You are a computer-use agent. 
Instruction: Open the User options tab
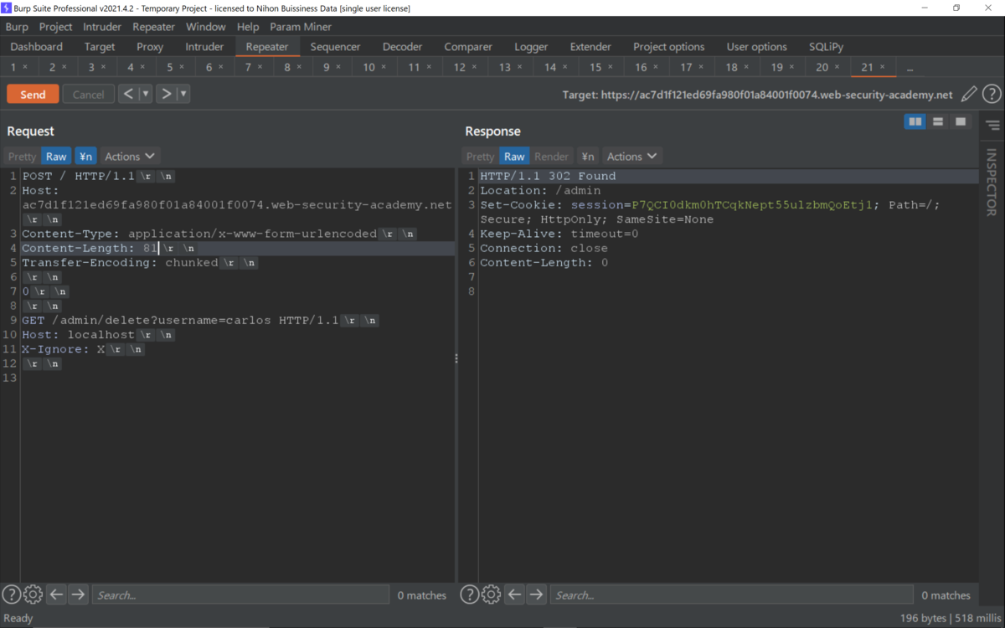click(757, 47)
